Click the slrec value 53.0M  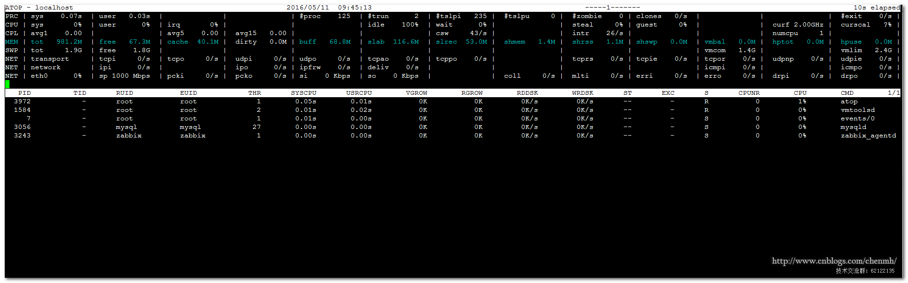[x=476, y=42]
